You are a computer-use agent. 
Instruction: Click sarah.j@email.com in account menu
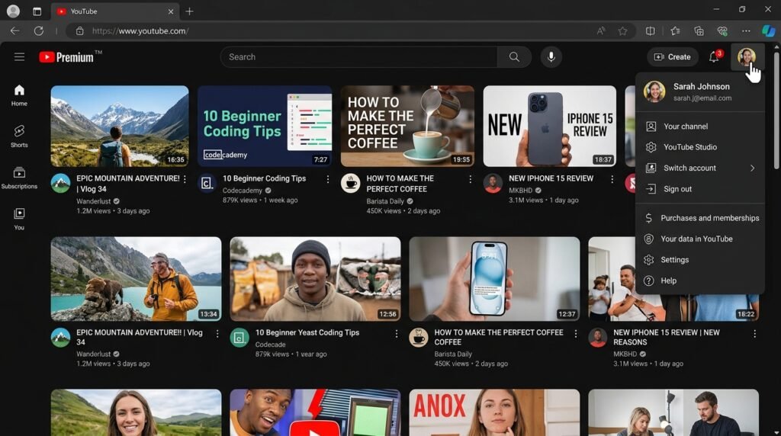pyautogui.click(x=702, y=98)
